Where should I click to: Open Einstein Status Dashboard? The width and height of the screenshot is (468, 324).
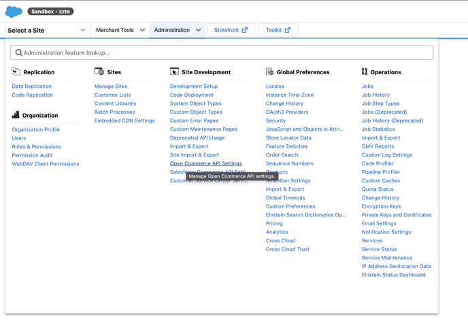394,275
